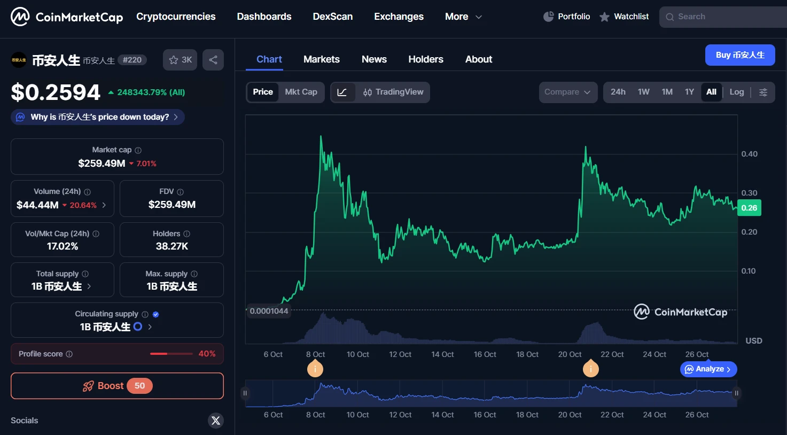Open the X (Twitter) social icon
The image size is (787, 435).
pos(216,421)
